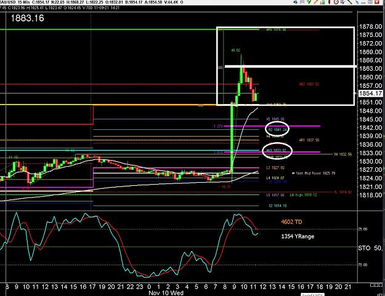Click the blue pin toolbar icon

point(357,2)
